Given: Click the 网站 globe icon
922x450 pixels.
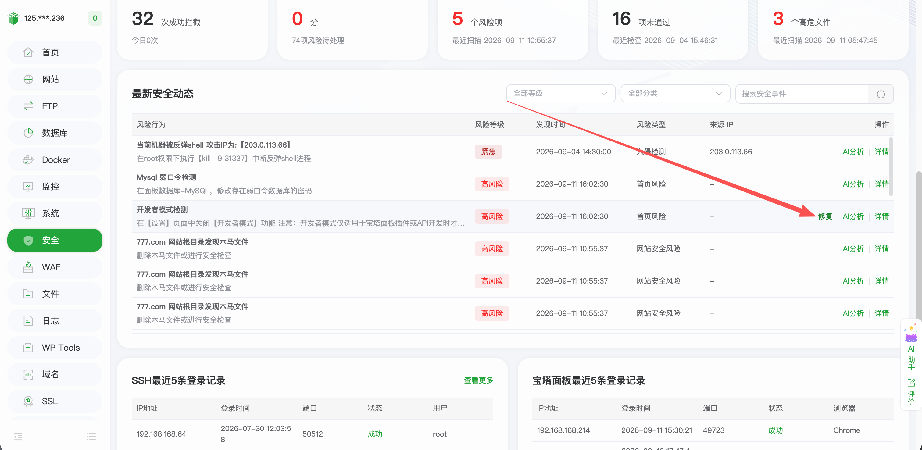Looking at the screenshot, I should point(28,79).
